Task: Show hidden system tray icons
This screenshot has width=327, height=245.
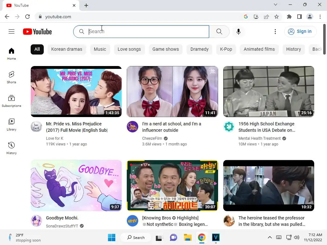Action: point(270,237)
